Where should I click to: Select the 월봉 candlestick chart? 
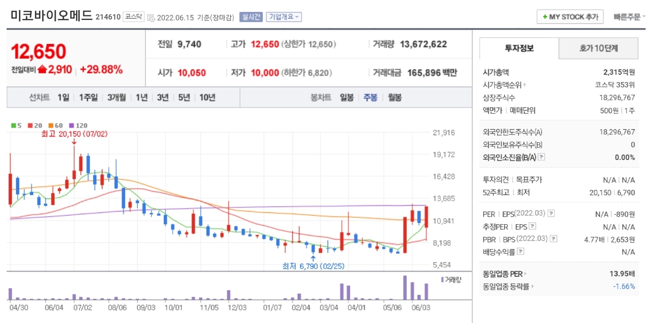394,97
